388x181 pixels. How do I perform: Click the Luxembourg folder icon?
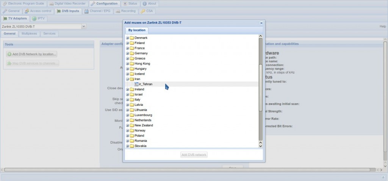point(131,115)
